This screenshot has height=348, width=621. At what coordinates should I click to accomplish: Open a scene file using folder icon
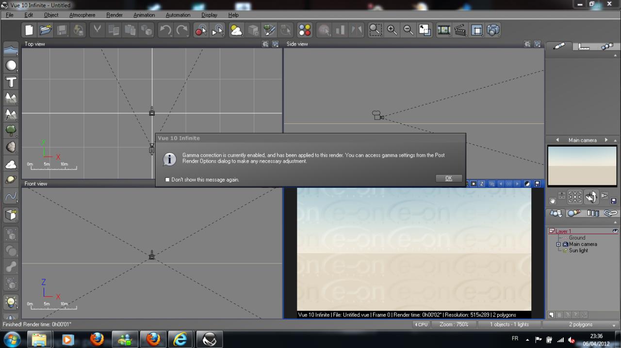[x=46, y=30]
